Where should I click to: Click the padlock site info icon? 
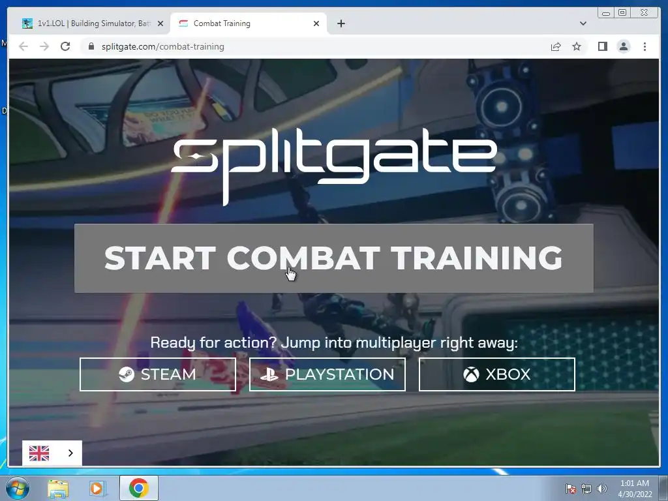click(x=91, y=46)
